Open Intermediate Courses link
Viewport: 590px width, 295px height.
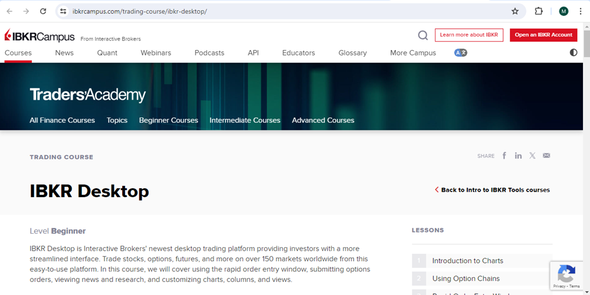[x=245, y=120]
